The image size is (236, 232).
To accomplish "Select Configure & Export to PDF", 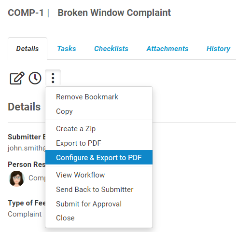I will 99,157.
